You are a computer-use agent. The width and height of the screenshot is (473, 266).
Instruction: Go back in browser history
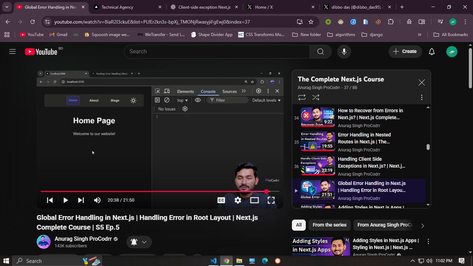(8, 22)
